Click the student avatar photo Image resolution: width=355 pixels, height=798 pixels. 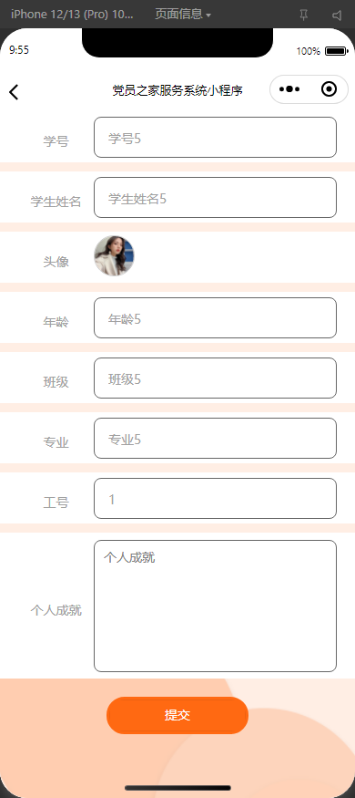(x=115, y=256)
